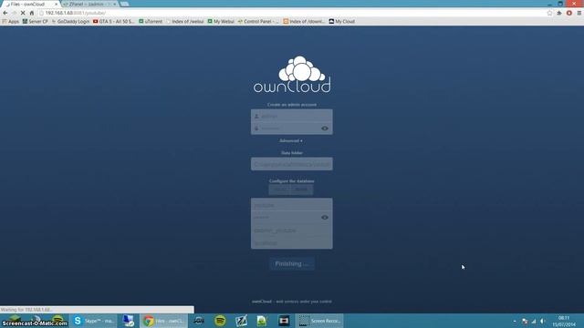Image resolution: width=584 pixels, height=328 pixels.
Task: Close the Files - ownCloud tab
Action: click(57, 4)
